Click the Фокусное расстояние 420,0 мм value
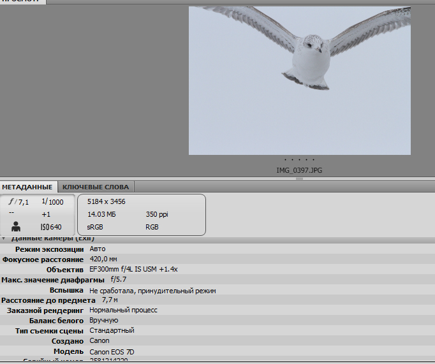Screen dimensions: 435x364 click(103, 259)
